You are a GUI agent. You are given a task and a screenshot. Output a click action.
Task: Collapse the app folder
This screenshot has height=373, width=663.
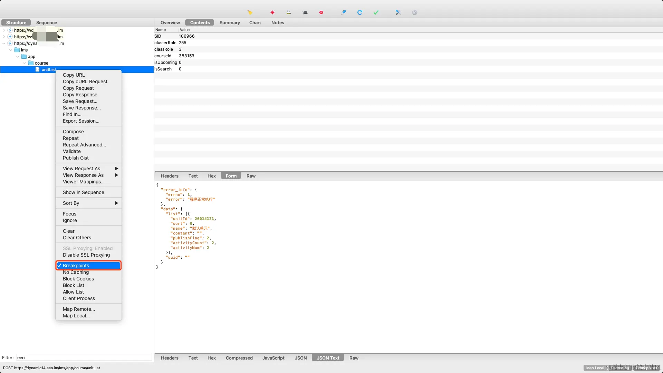coord(18,57)
